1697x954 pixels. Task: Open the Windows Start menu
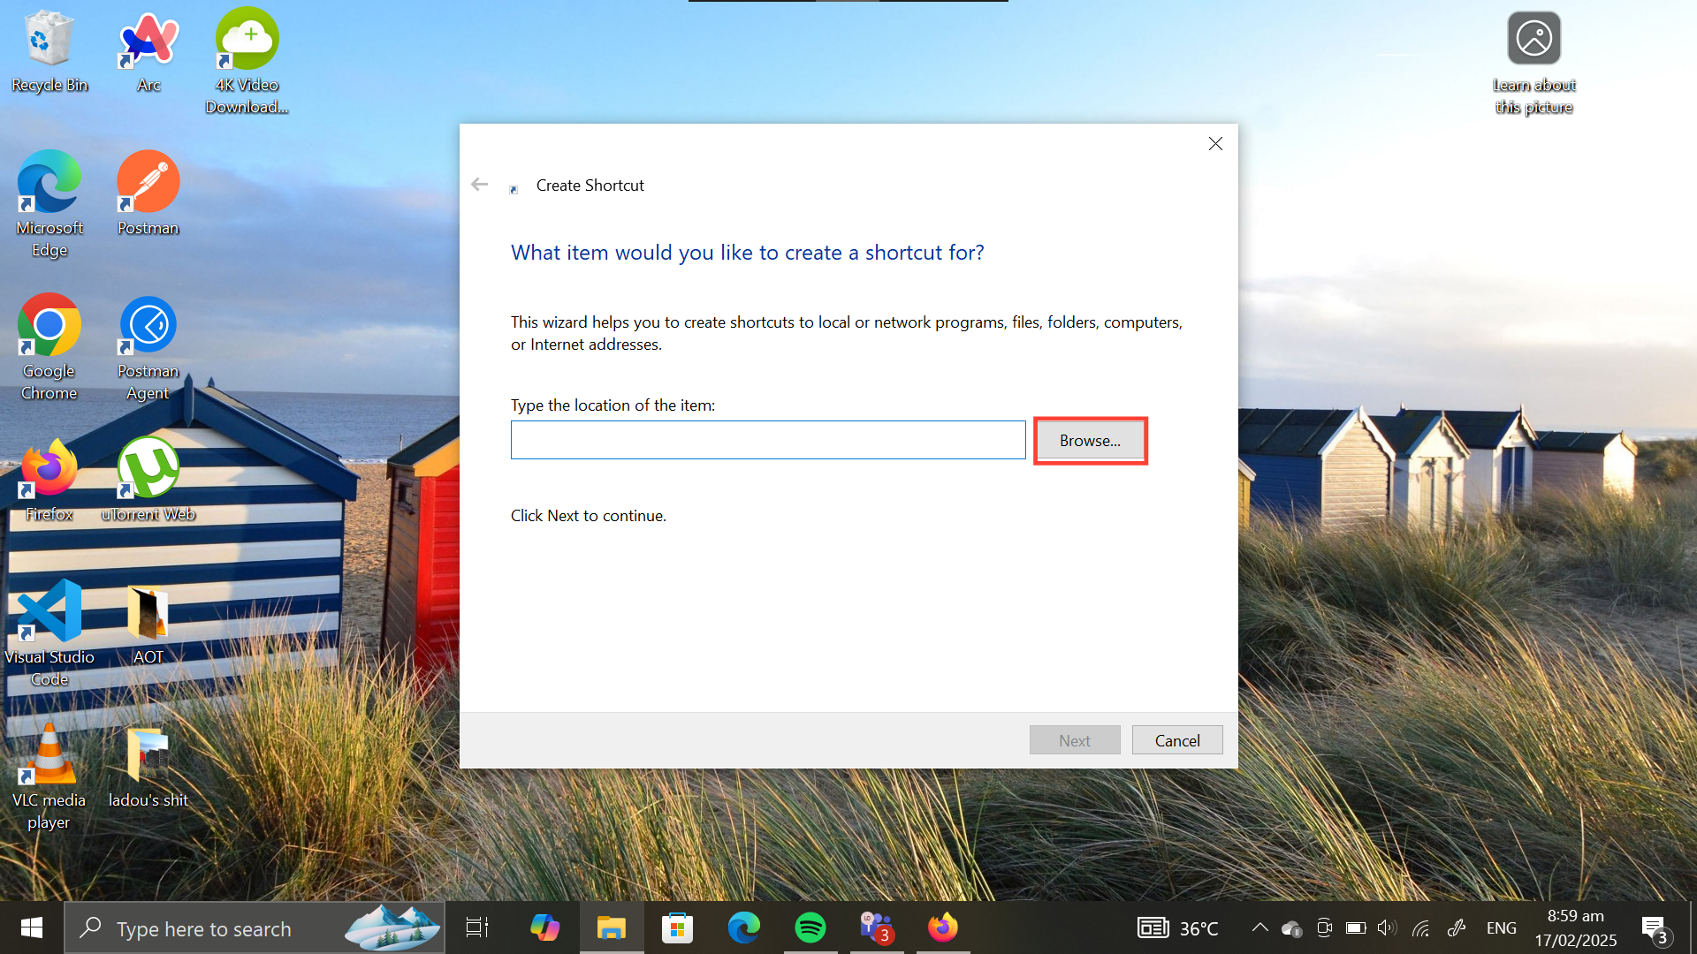[32, 927]
